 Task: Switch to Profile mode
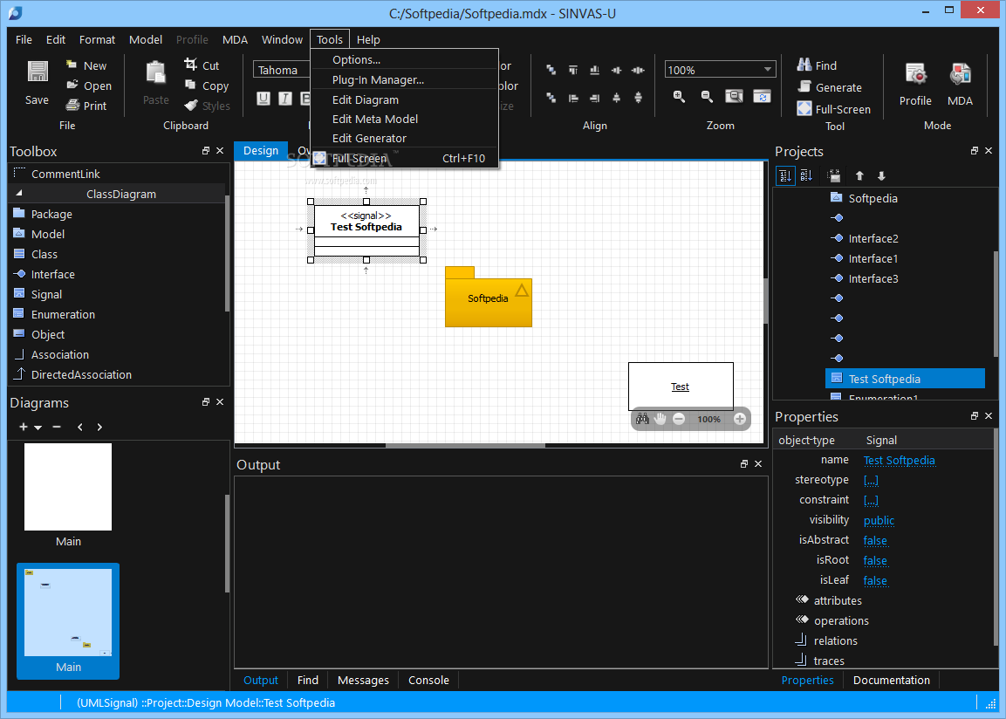[x=915, y=84]
